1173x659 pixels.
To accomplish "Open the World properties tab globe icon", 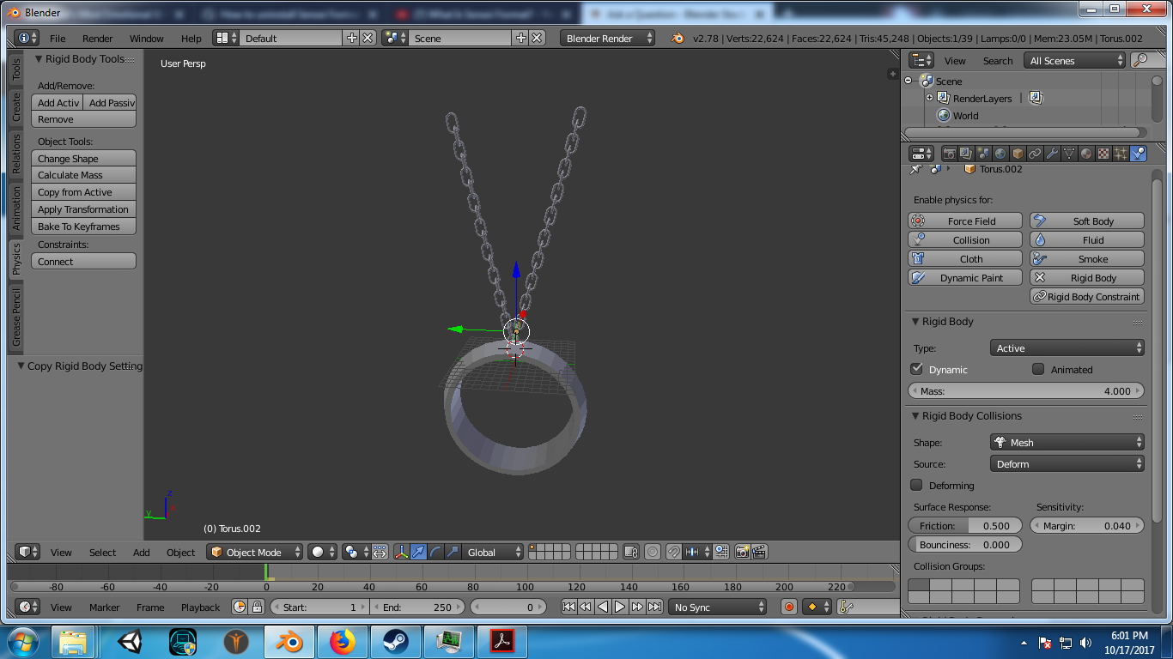I will click(x=1000, y=154).
